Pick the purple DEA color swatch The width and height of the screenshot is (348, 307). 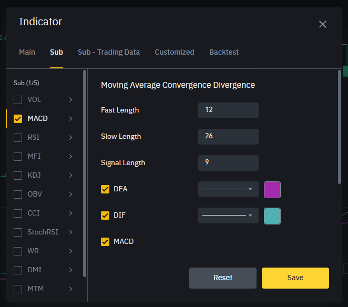272,189
